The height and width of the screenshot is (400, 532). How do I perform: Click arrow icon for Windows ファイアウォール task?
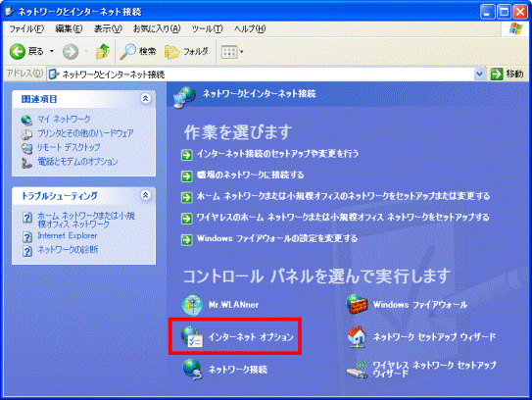coord(186,239)
